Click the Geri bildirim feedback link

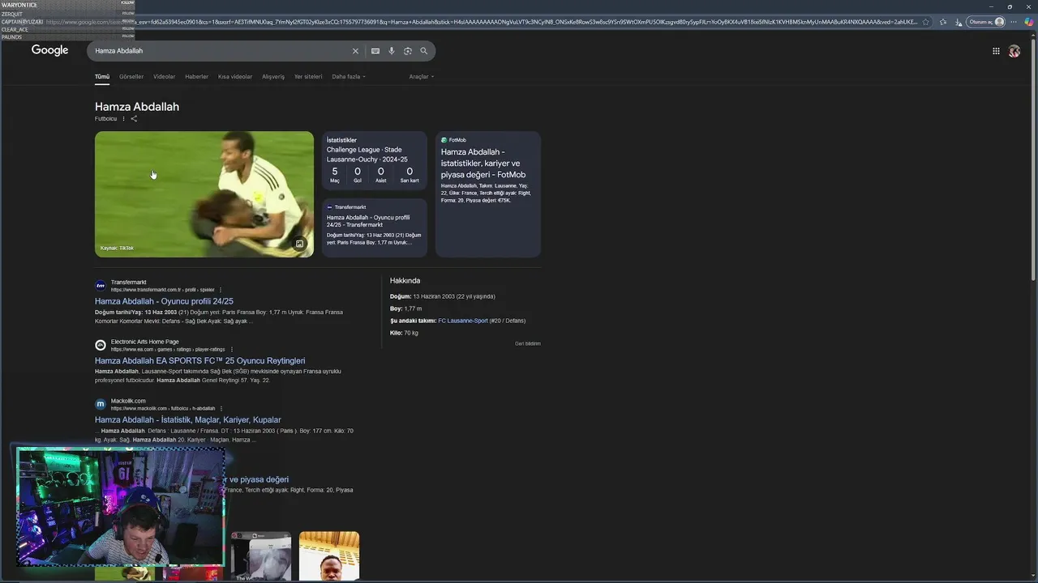click(528, 343)
